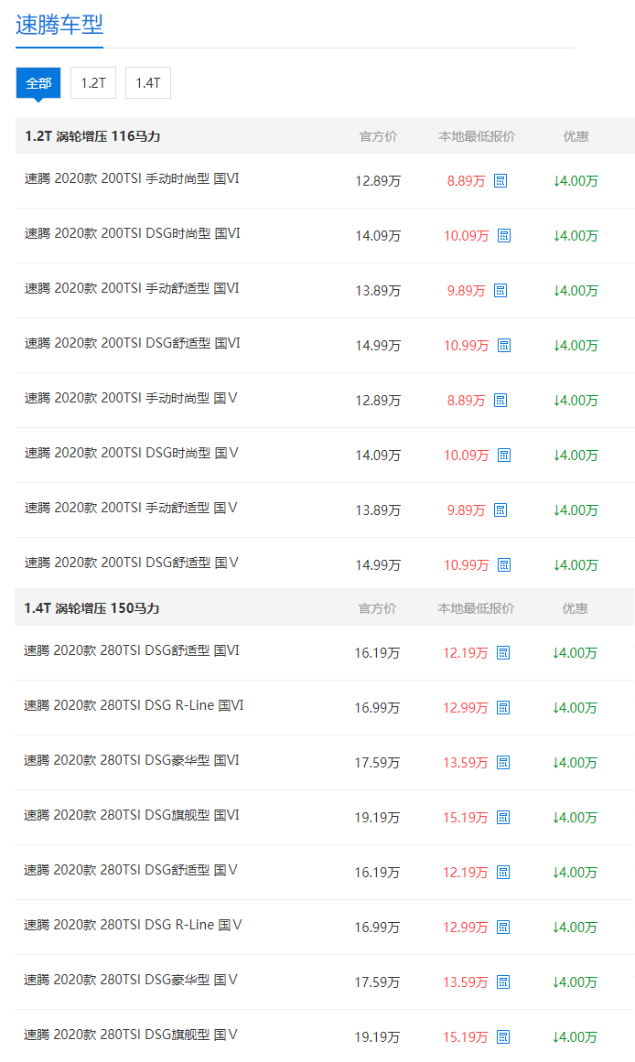Click 10.09万 price for 200TSI DSG时尚型 国V
635x1062 pixels.
click(467, 456)
